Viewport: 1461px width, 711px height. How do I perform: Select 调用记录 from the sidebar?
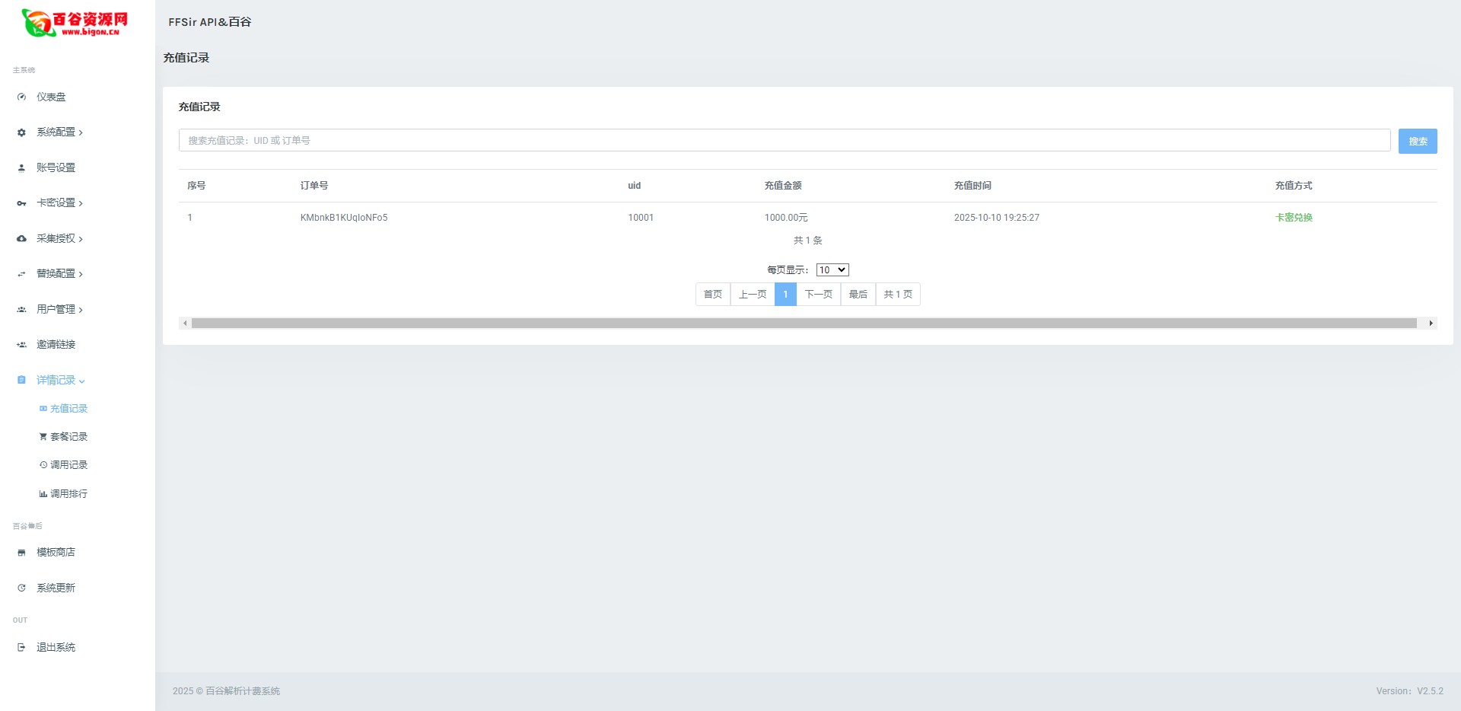68,465
